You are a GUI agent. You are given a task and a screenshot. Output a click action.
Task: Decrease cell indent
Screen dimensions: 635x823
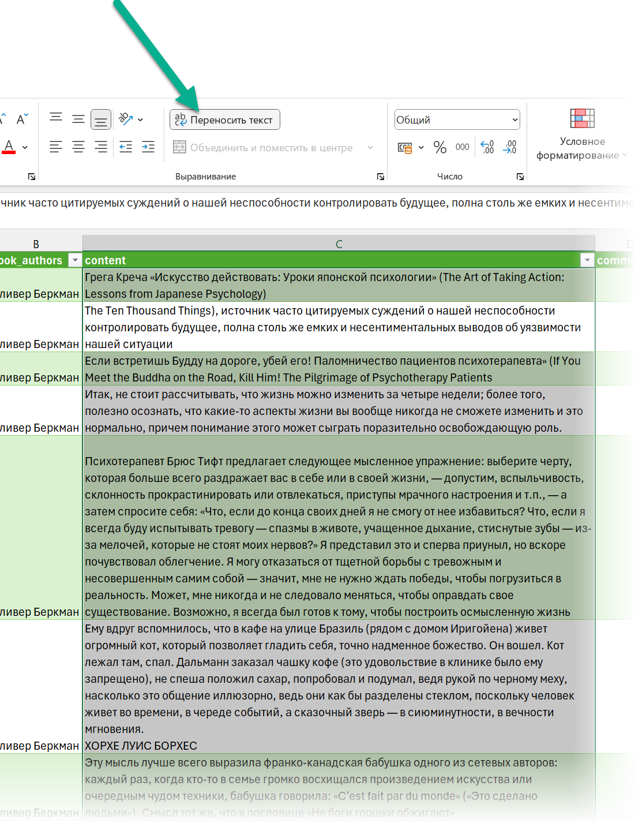pos(126,147)
